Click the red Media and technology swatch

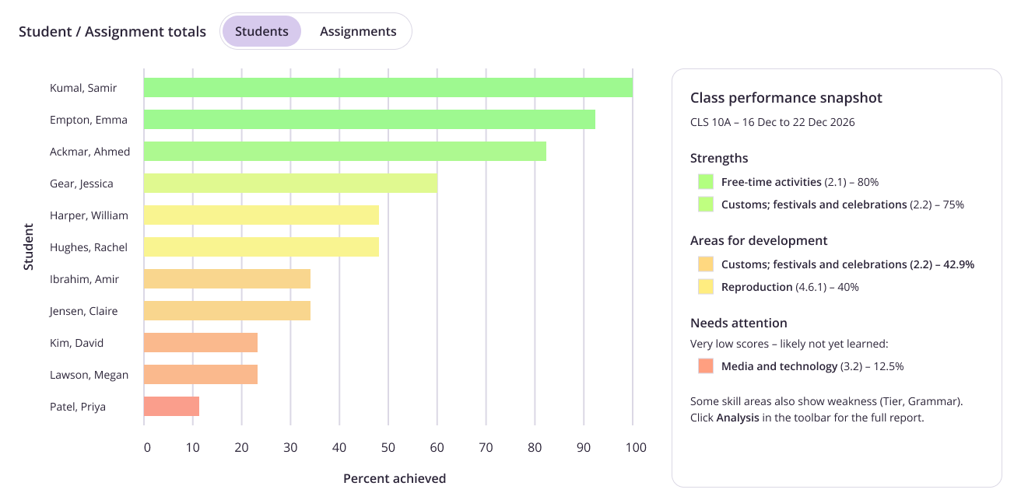tap(706, 366)
